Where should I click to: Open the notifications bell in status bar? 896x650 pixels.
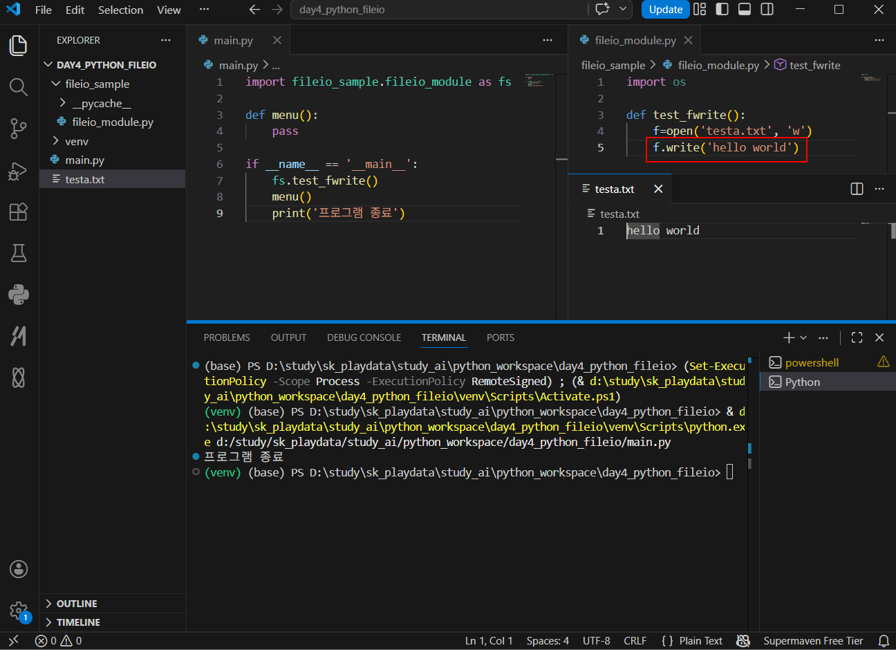(x=884, y=641)
